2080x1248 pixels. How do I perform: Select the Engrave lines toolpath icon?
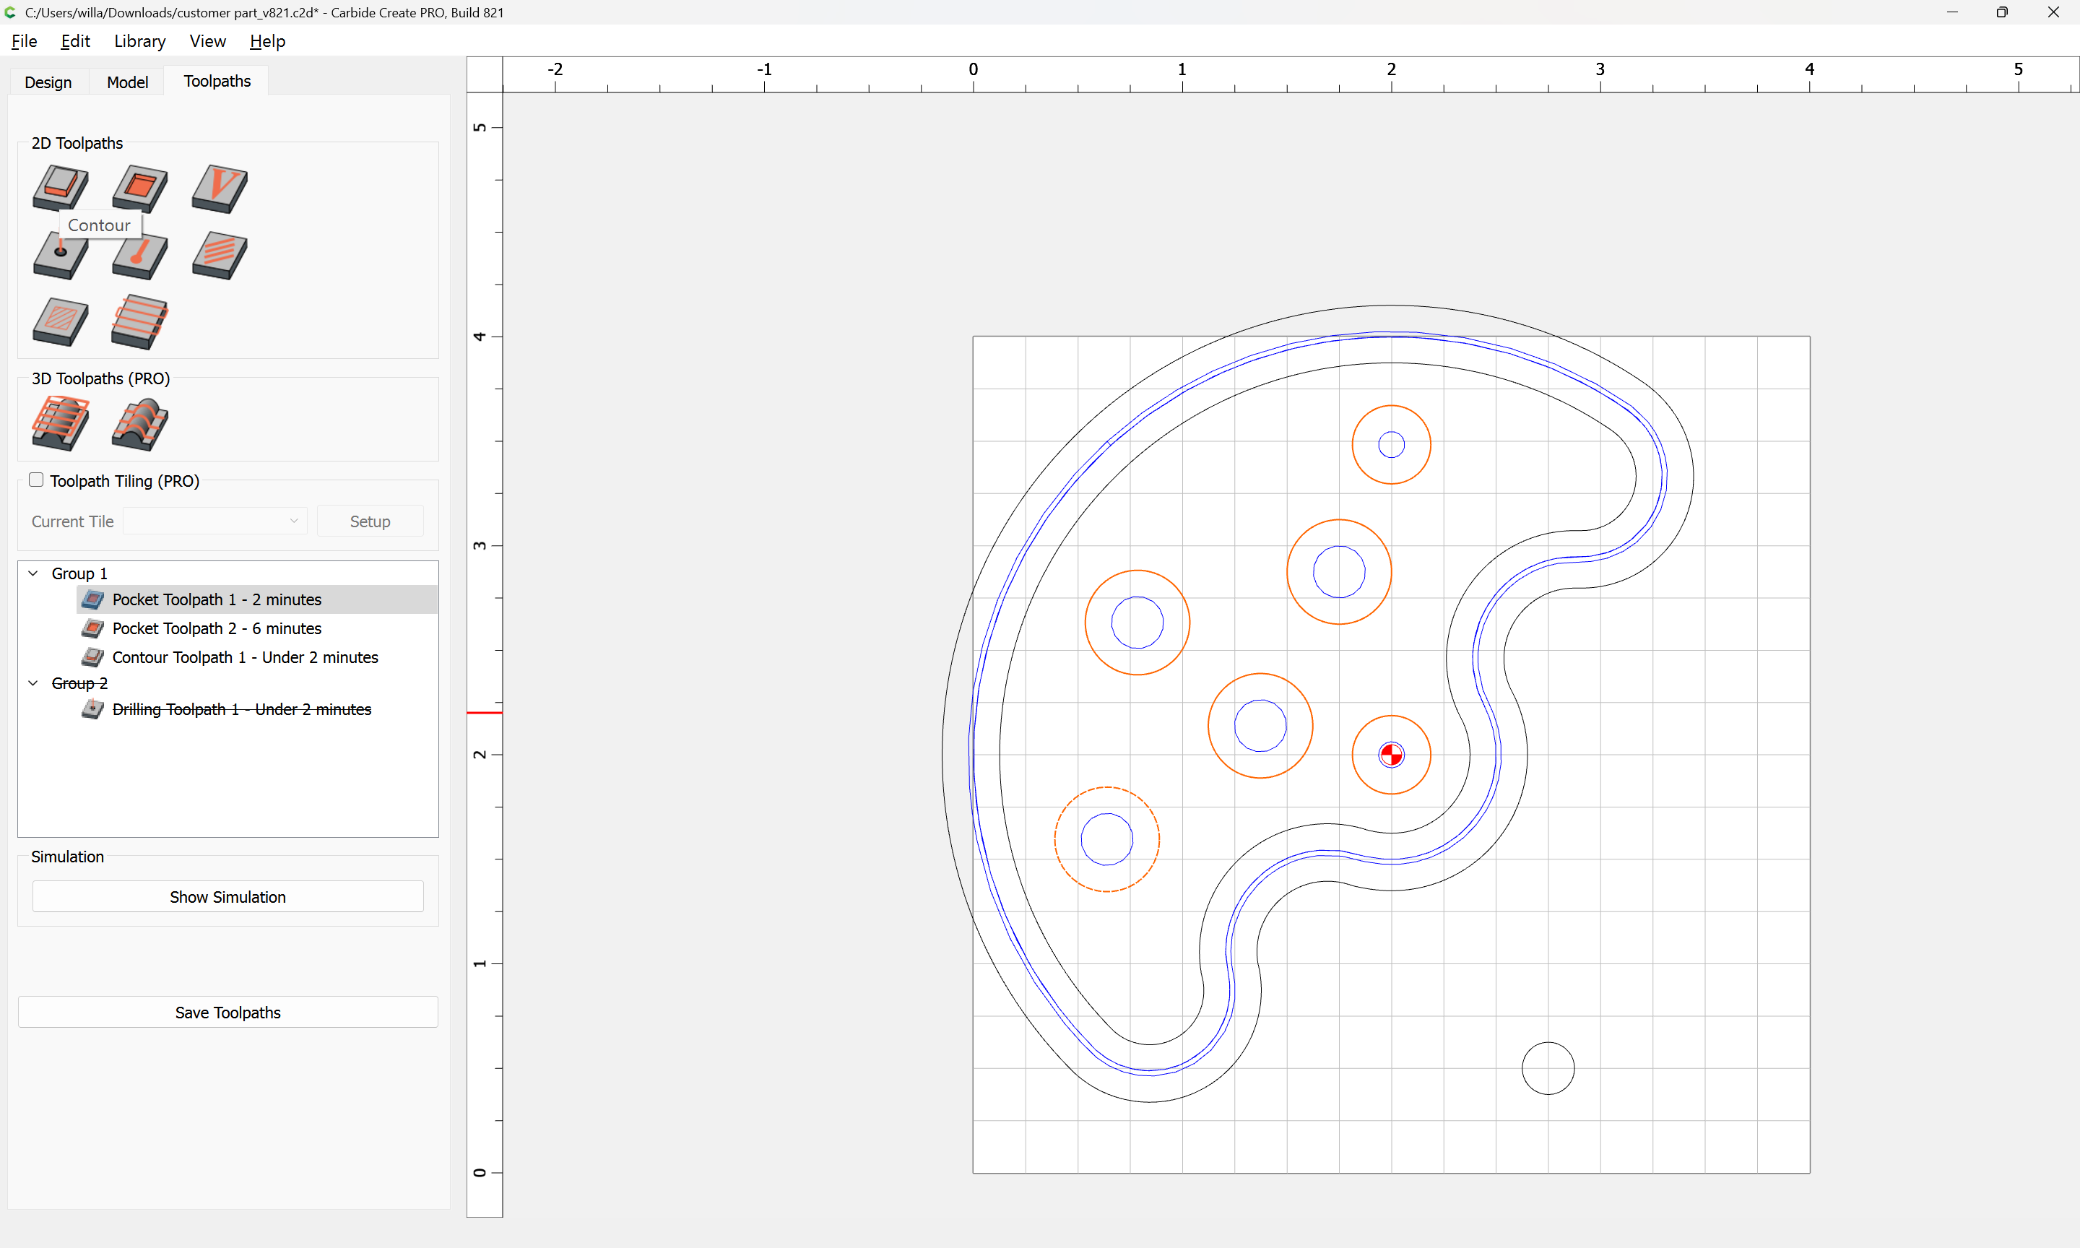pyautogui.click(x=220, y=256)
